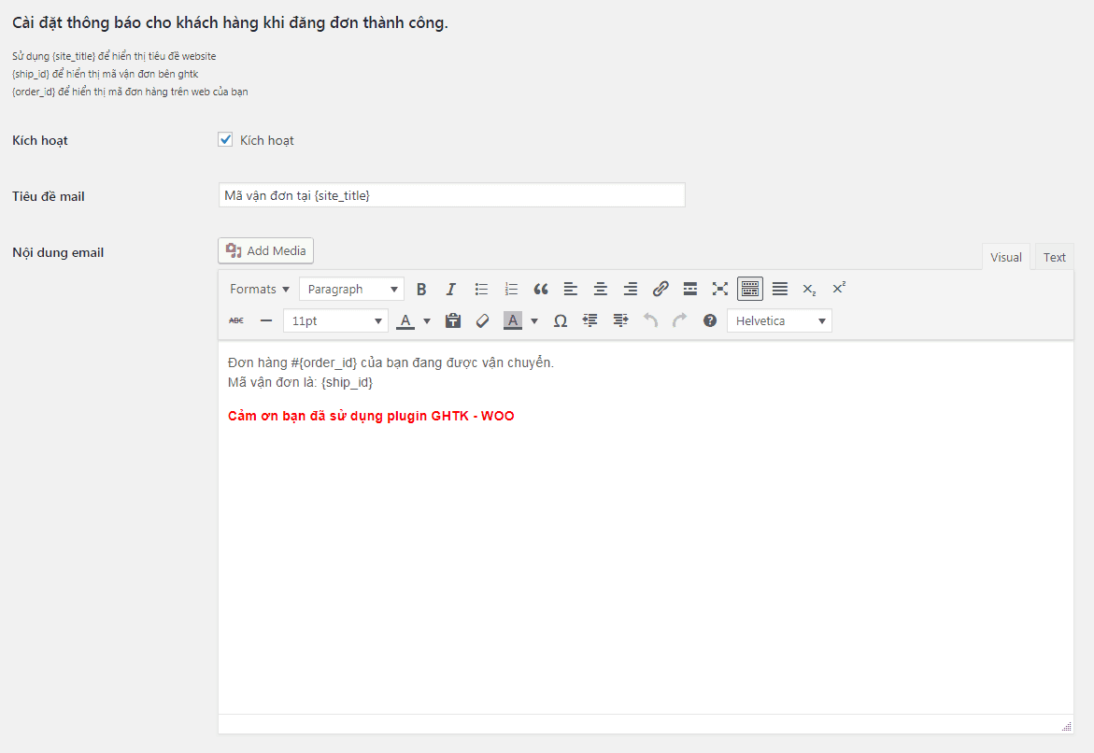Select the Visual editor tab
Viewport: 1094px width, 753px height.
(x=1006, y=257)
